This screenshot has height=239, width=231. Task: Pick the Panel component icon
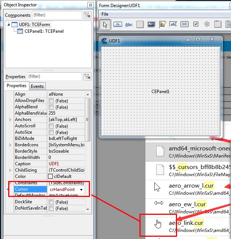click(x=140, y=25)
